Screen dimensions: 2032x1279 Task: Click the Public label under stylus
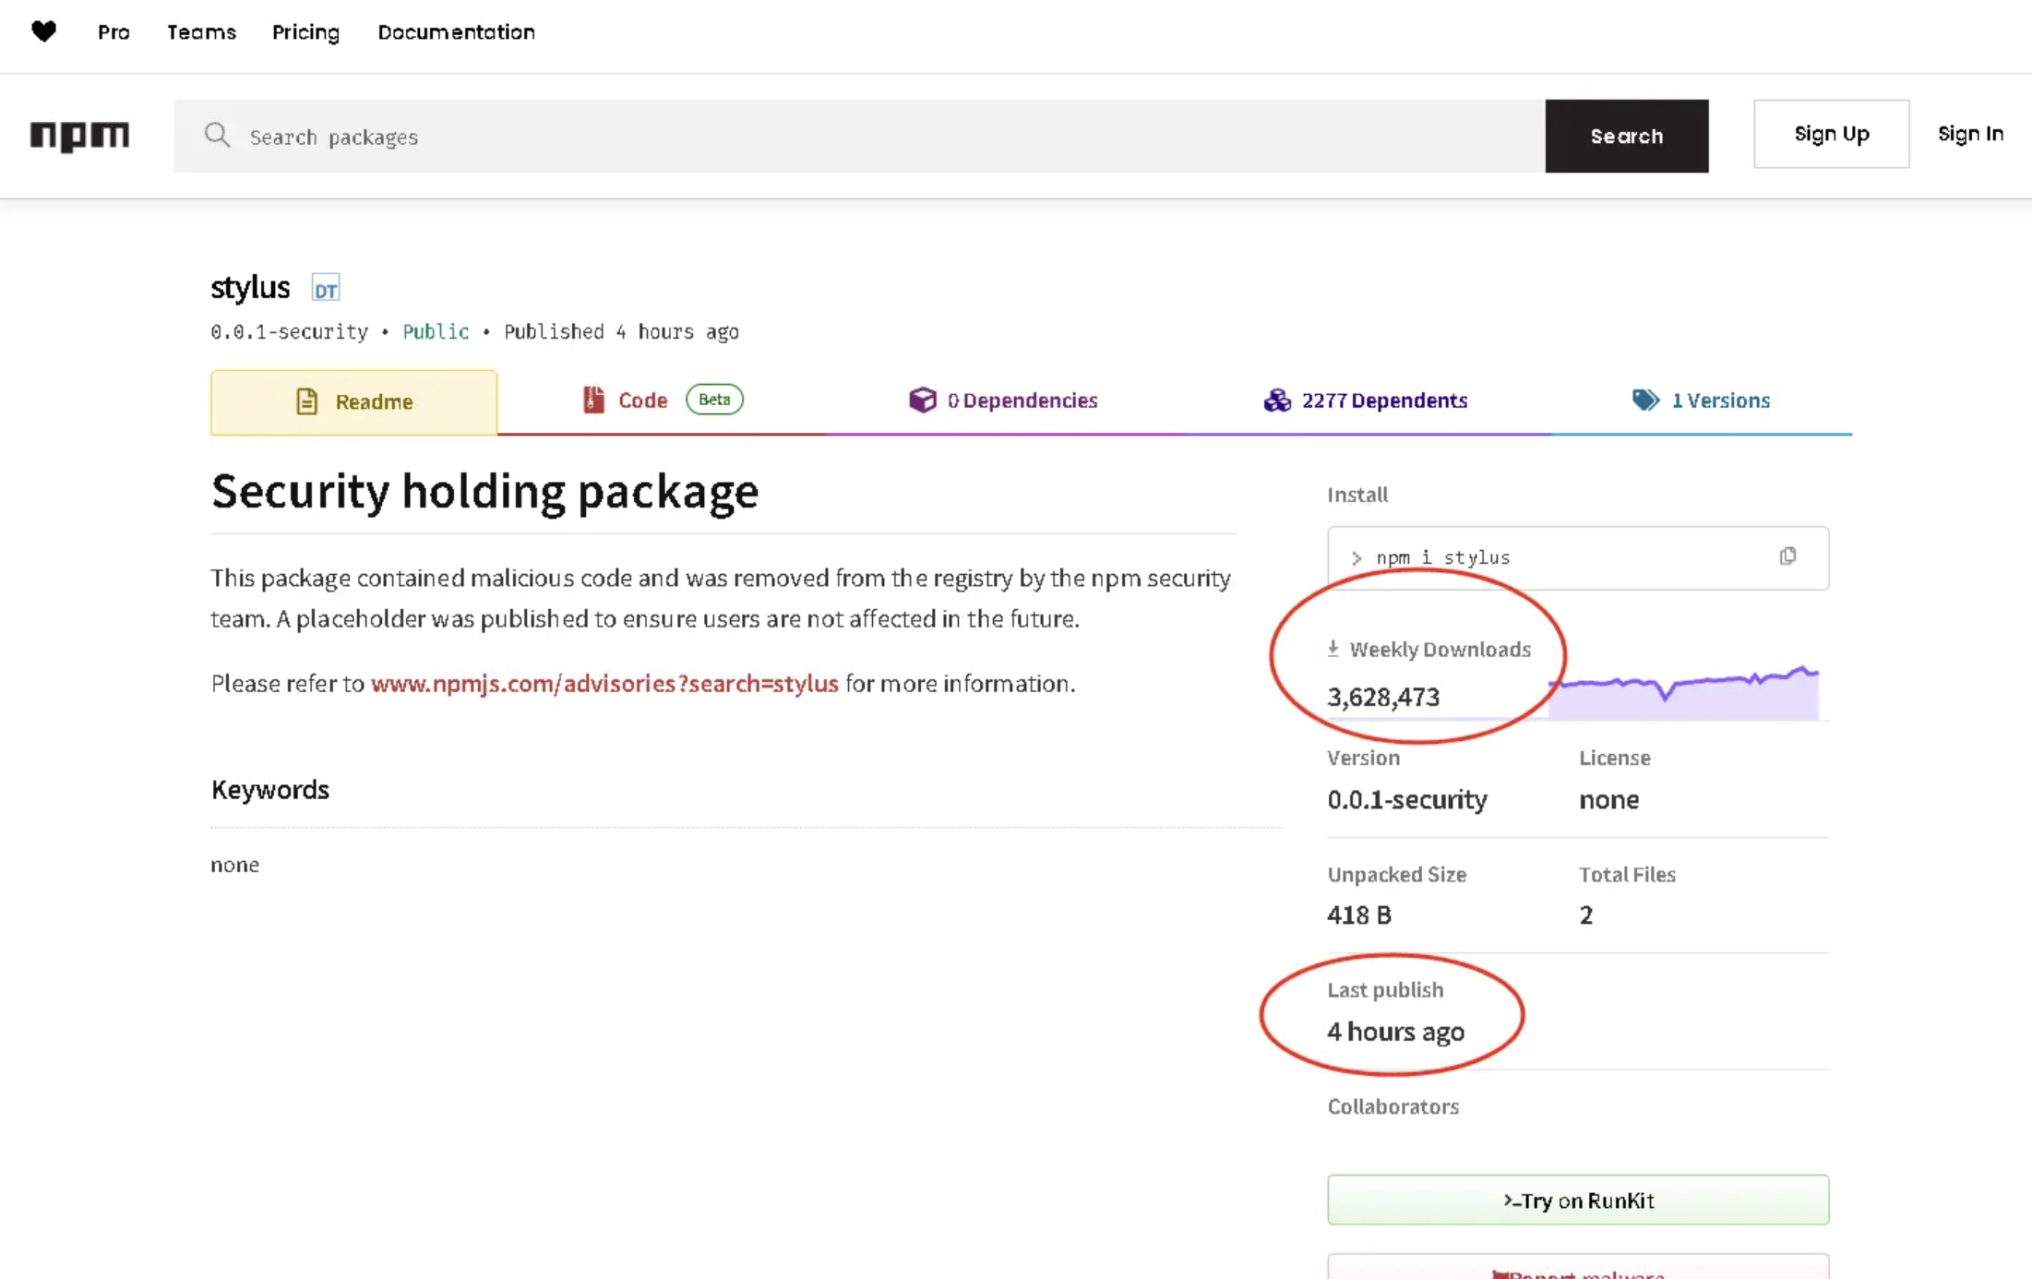[x=436, y=331]
